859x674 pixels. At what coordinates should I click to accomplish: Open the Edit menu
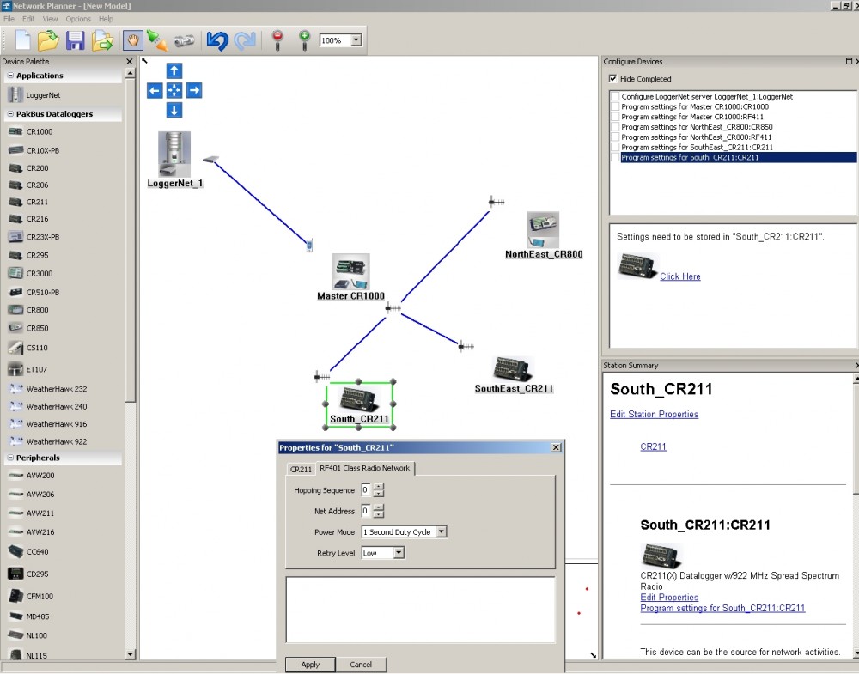click(28, 19)
